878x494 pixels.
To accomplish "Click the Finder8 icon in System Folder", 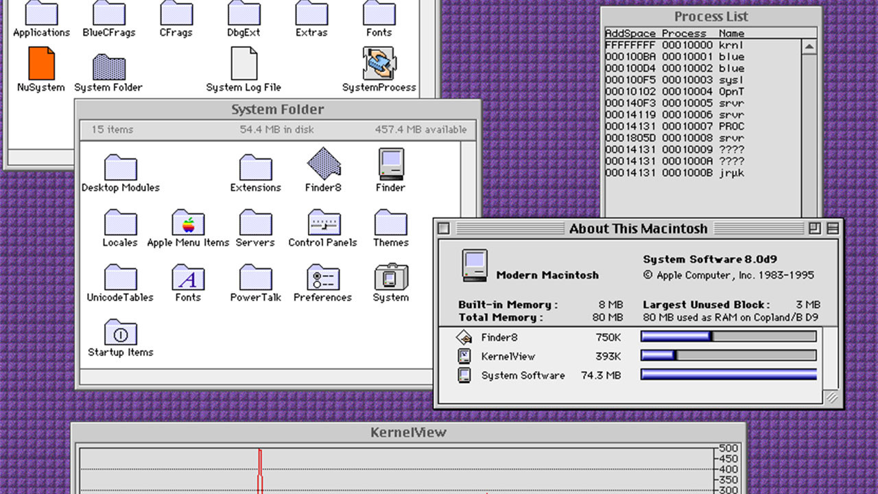I will tap(323, 165).
